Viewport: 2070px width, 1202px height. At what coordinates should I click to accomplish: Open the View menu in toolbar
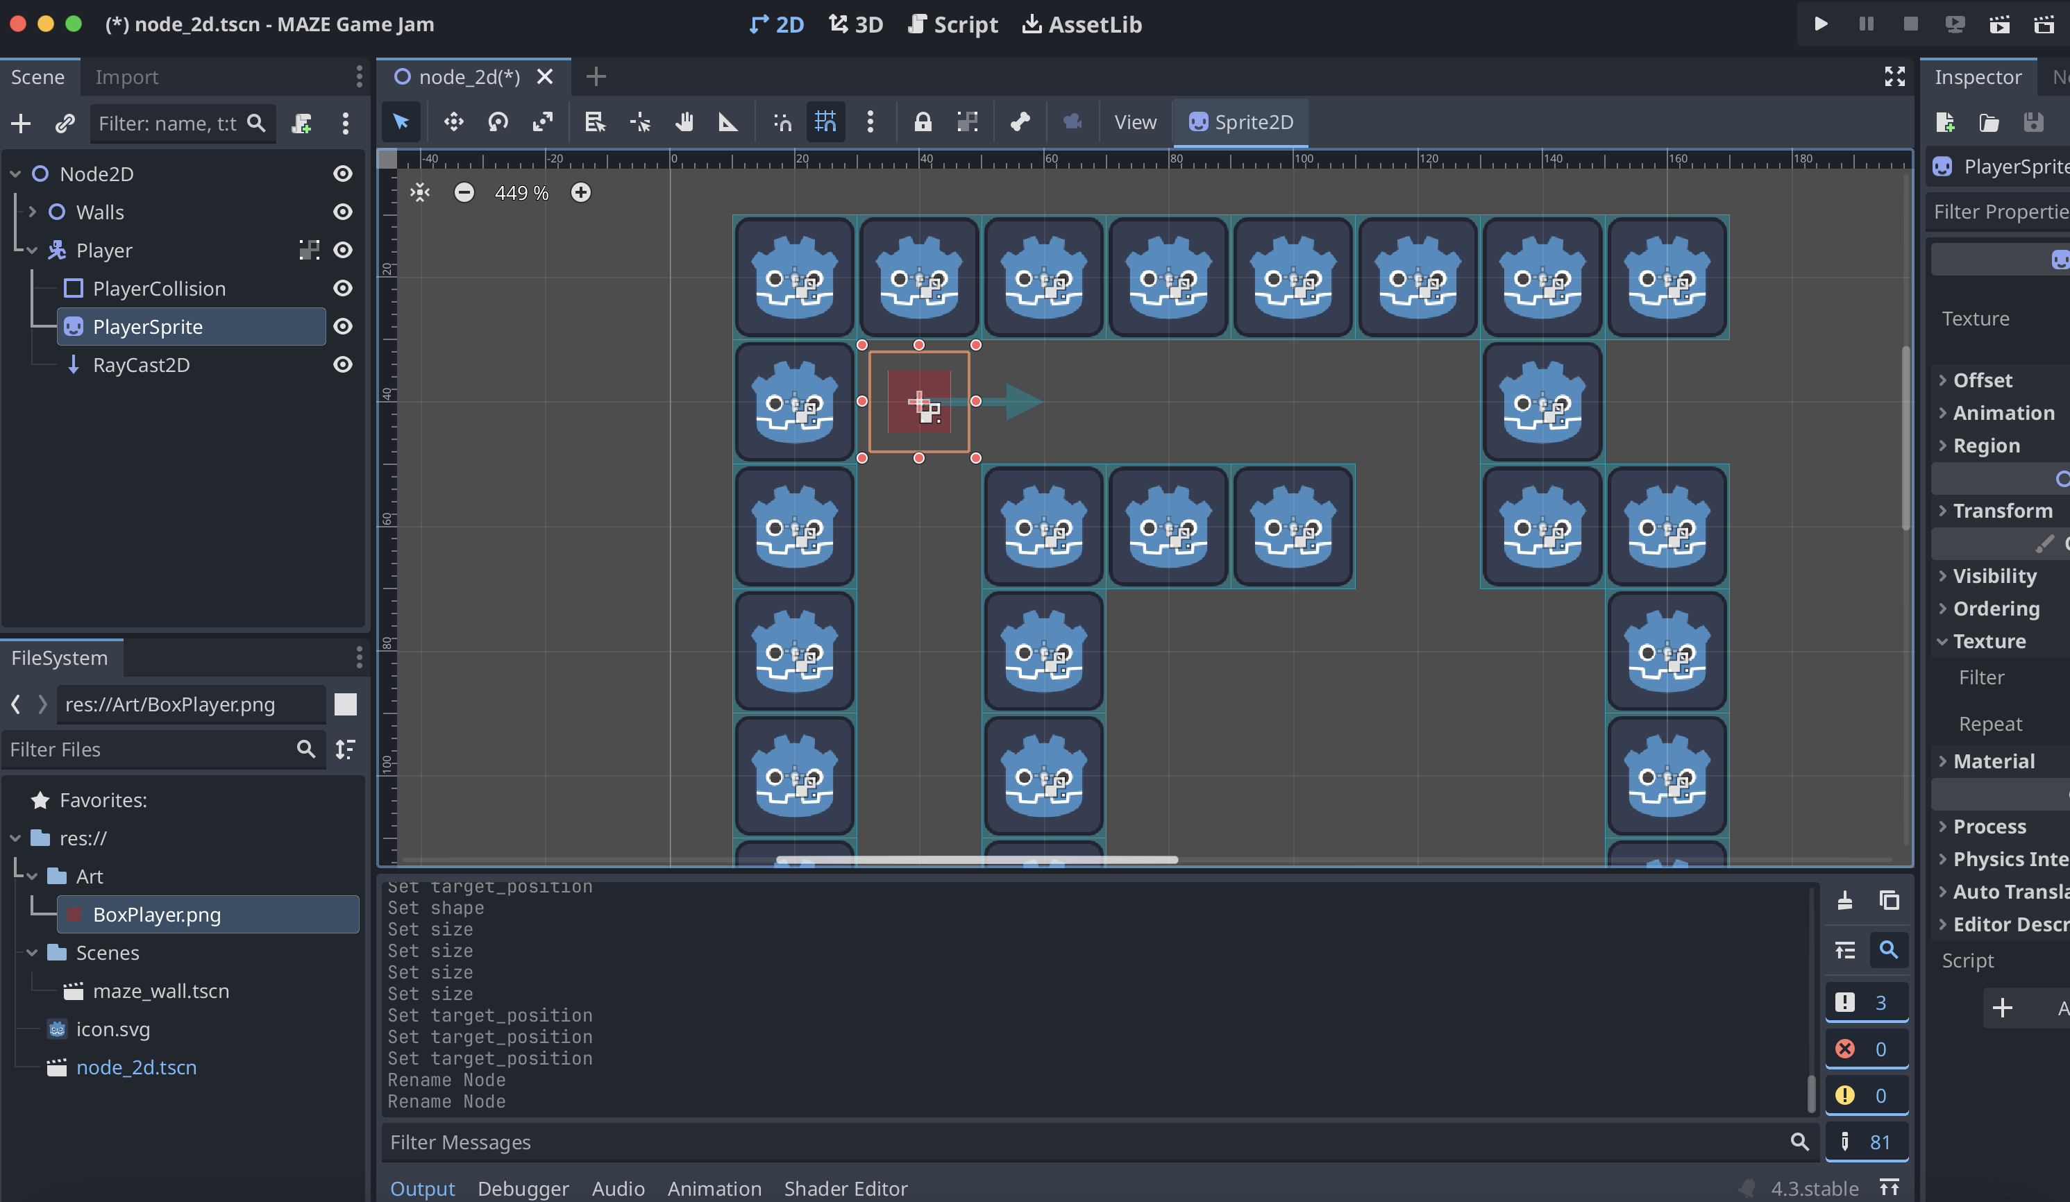1135,122
